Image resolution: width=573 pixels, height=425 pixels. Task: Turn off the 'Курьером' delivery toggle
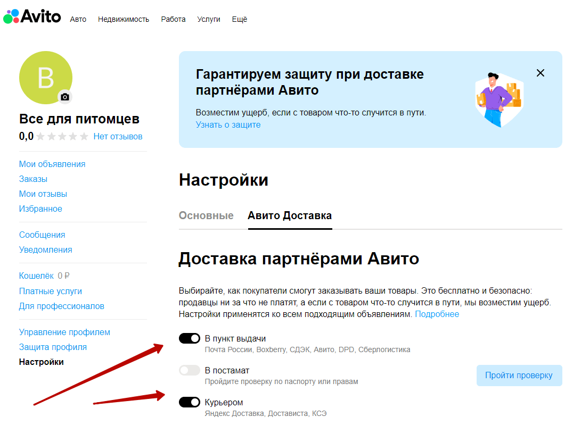point(189,402)
